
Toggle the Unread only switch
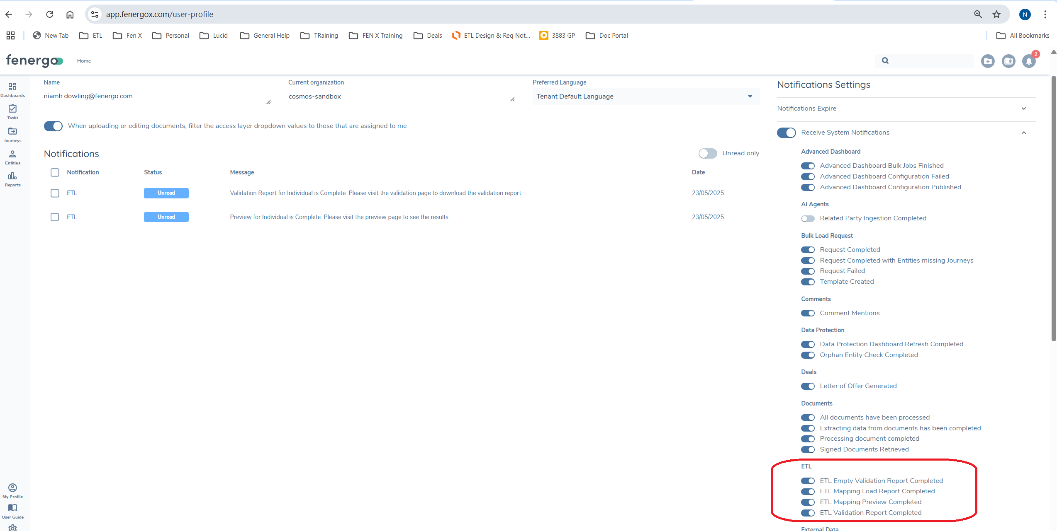708,153
